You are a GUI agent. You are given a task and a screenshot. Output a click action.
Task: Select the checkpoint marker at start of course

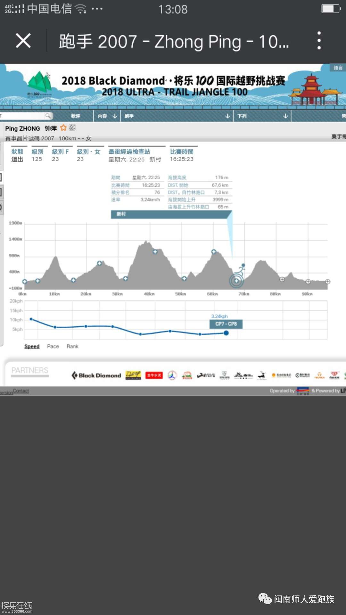tap(25, 282)
